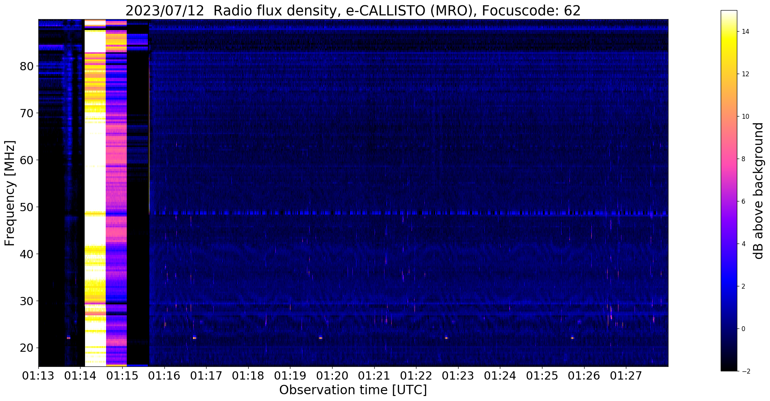Click the colorbar tick label 0

(743, 329)
